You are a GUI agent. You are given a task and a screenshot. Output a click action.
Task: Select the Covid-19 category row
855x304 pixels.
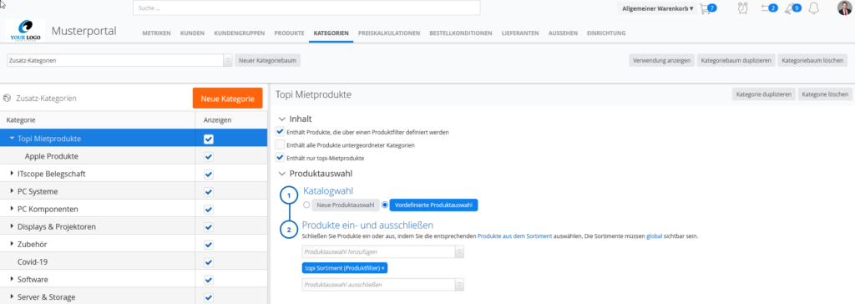point(134,262)
